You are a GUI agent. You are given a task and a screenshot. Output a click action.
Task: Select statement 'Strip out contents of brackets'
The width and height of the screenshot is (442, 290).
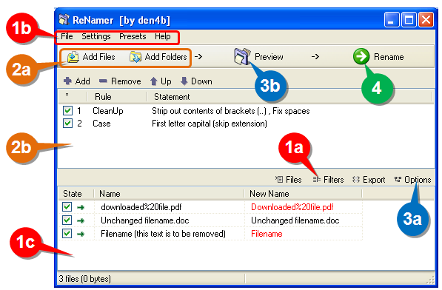coord(230,111)
